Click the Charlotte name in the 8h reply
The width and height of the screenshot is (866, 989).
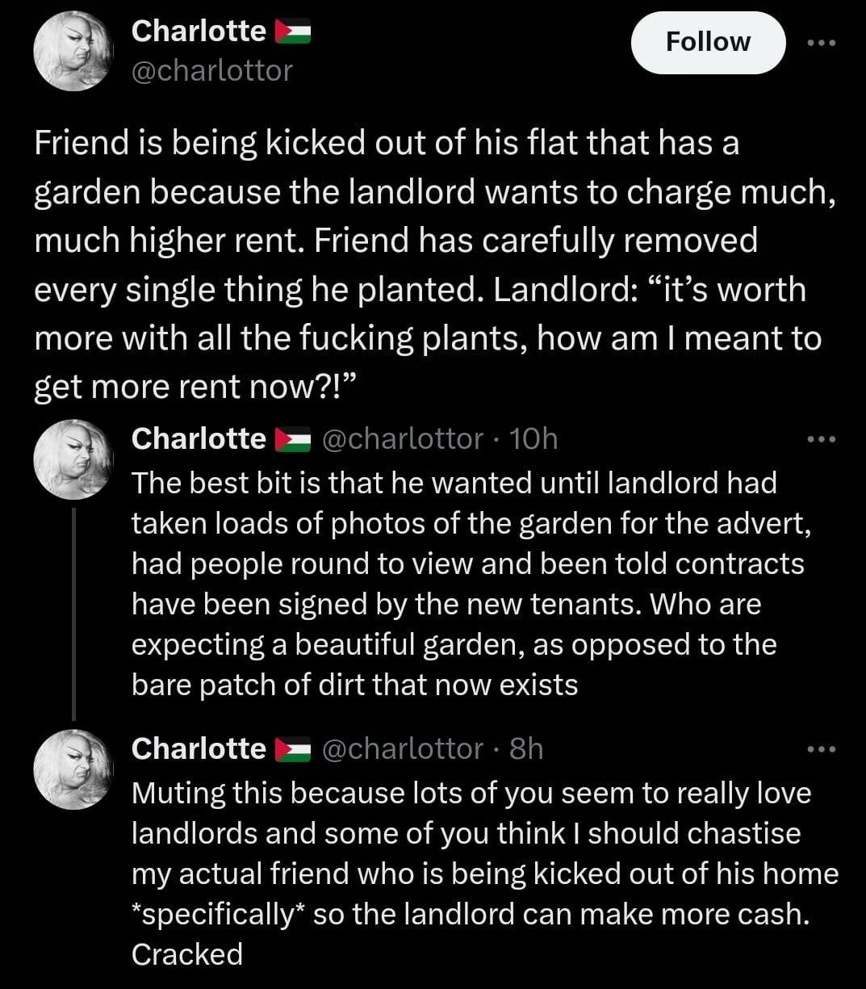click(x=198, y=748)
